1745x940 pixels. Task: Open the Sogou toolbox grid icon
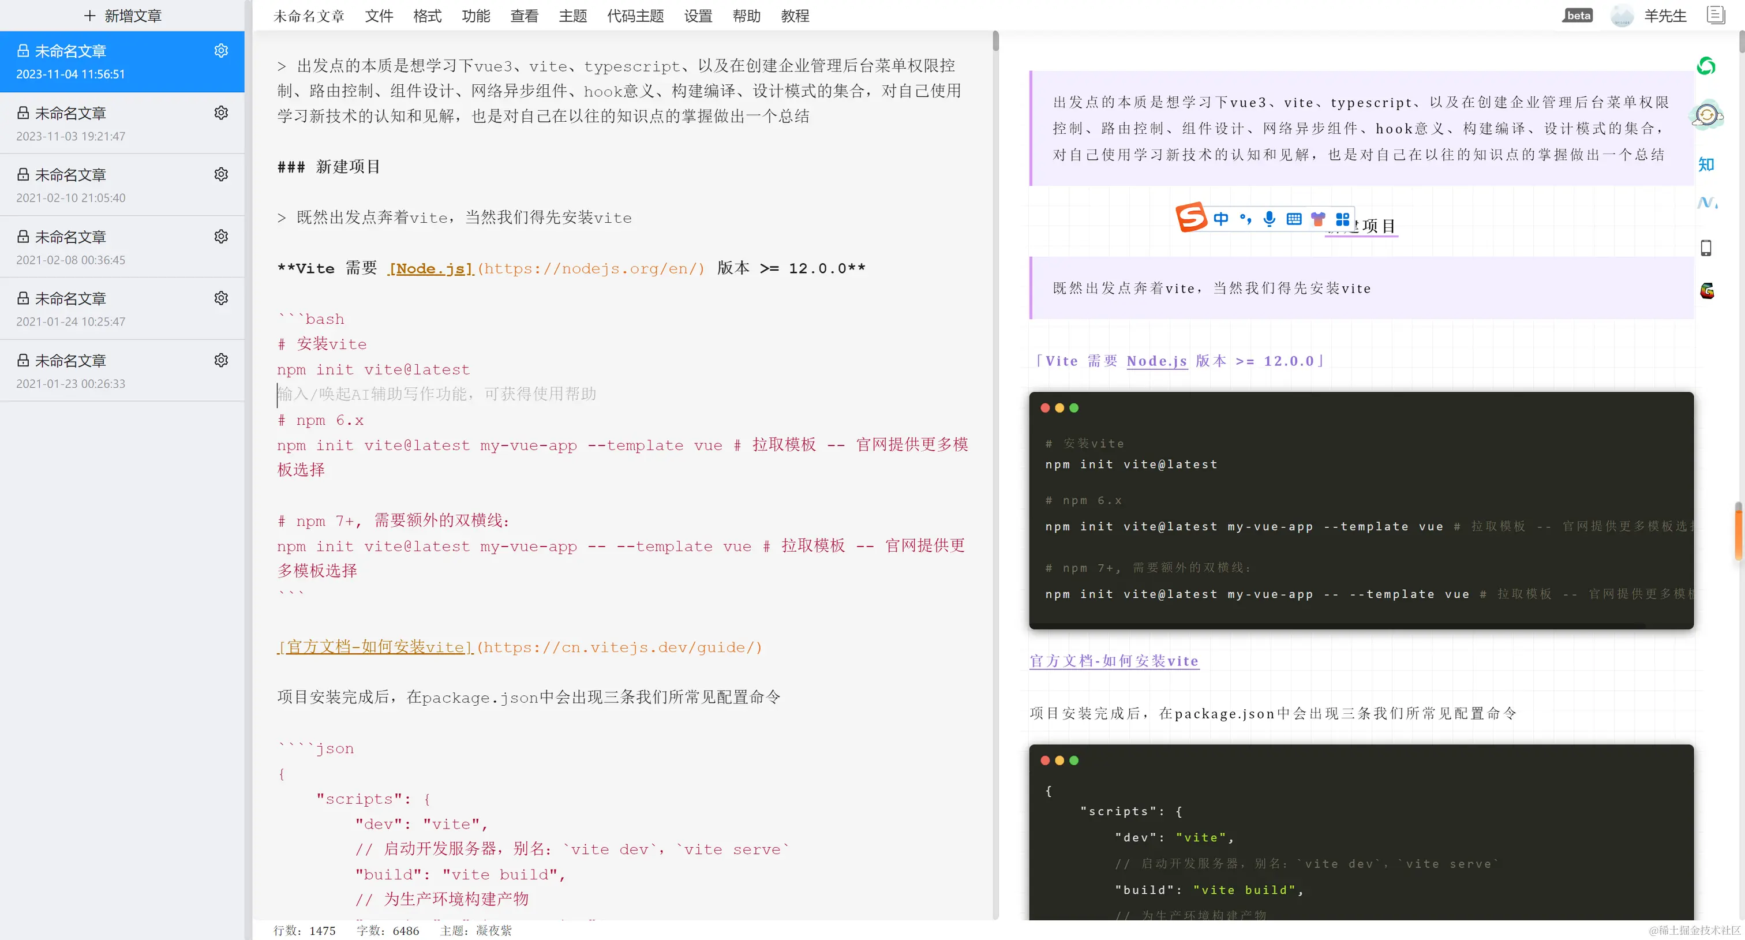coord(1342,219)
